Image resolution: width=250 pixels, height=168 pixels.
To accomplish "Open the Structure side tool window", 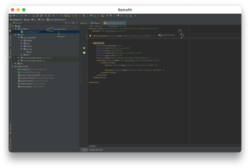I will [x=10, y=40].
